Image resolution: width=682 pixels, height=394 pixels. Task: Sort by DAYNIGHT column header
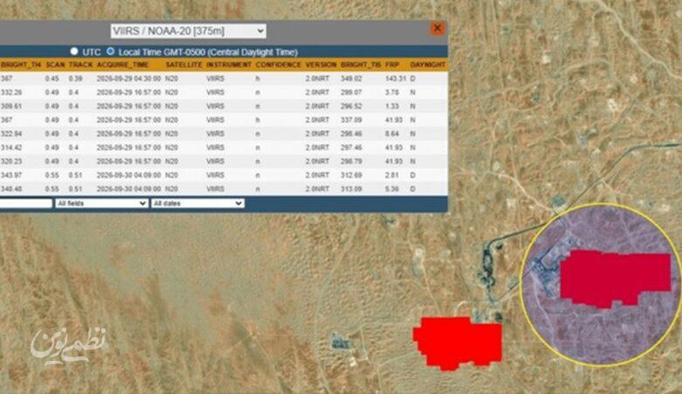coord(428,65)
